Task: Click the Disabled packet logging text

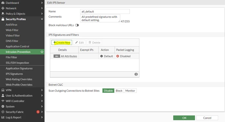Action: [125, 56]
